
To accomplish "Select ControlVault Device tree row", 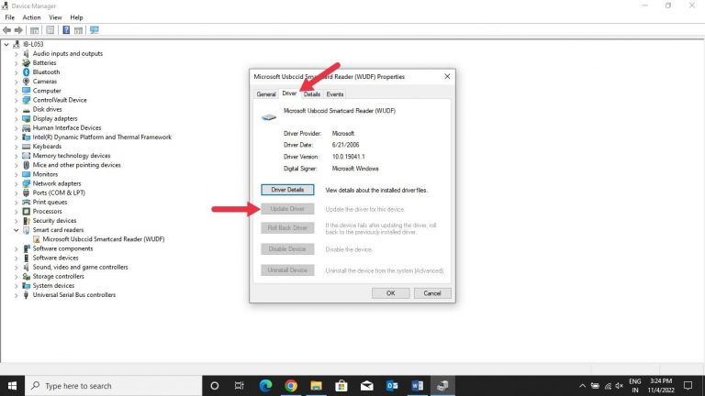I will coord(60,100).
